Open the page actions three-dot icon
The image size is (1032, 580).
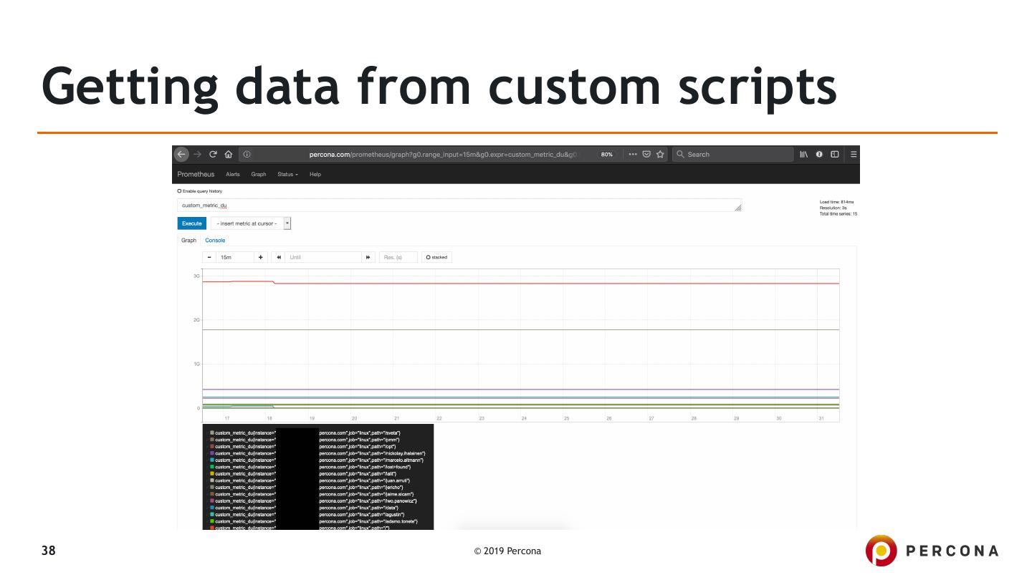[632, 154]
